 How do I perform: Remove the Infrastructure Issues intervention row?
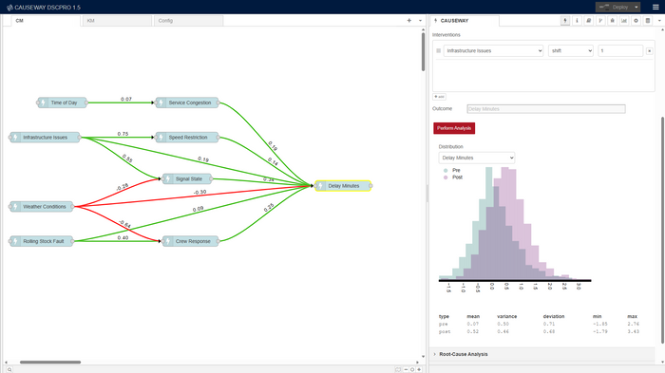(649, 51)
